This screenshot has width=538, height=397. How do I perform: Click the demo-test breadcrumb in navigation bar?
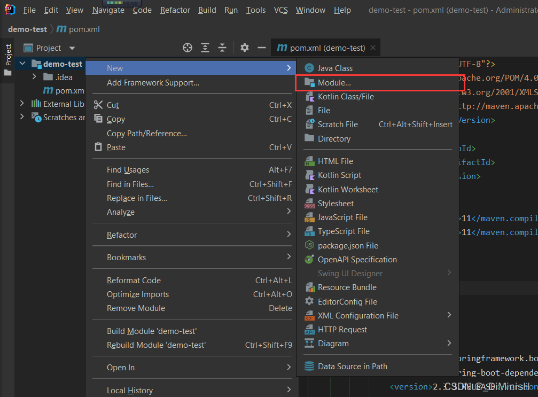point(27,29)
